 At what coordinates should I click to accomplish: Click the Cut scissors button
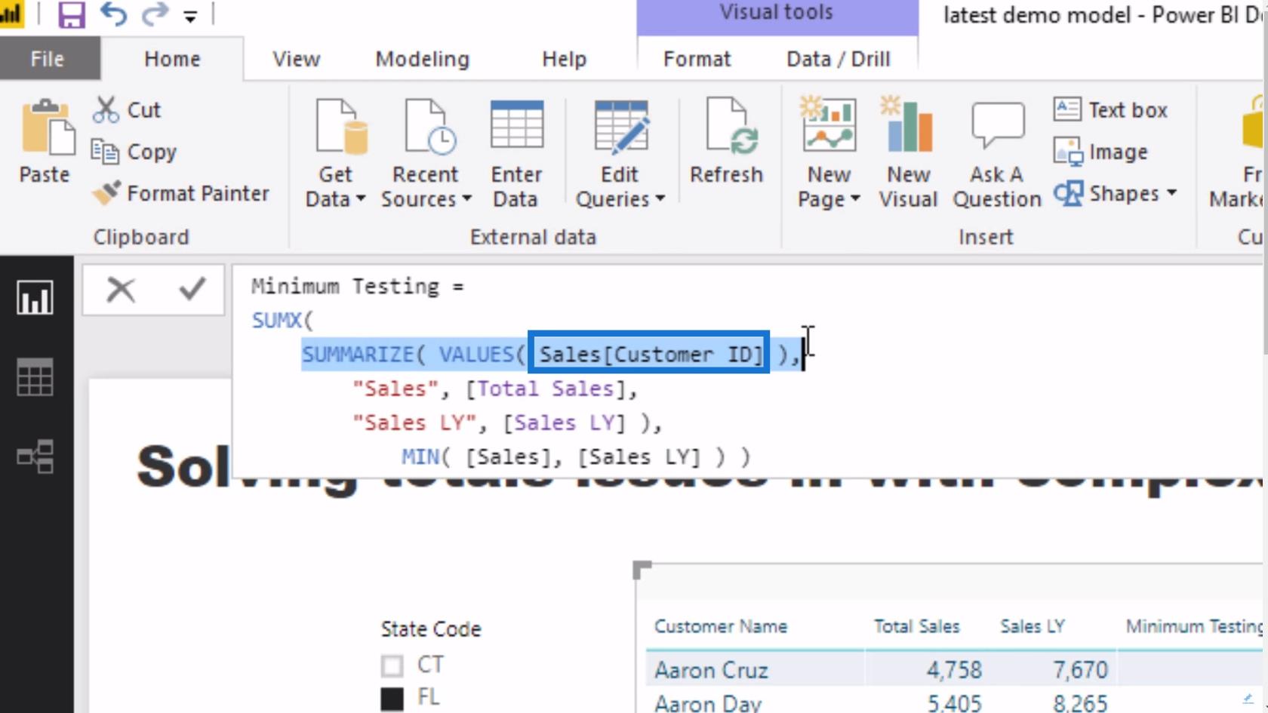pyautogui.click(x=127, y=110)
